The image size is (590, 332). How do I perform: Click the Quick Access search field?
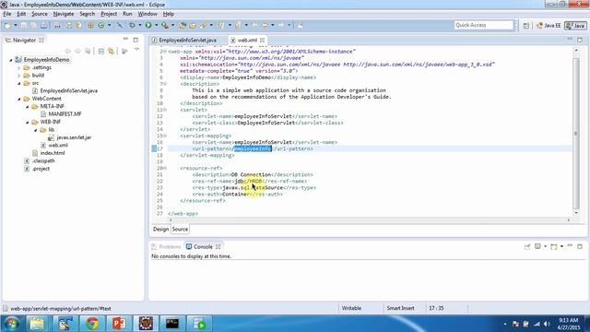[x=483, y=25]
